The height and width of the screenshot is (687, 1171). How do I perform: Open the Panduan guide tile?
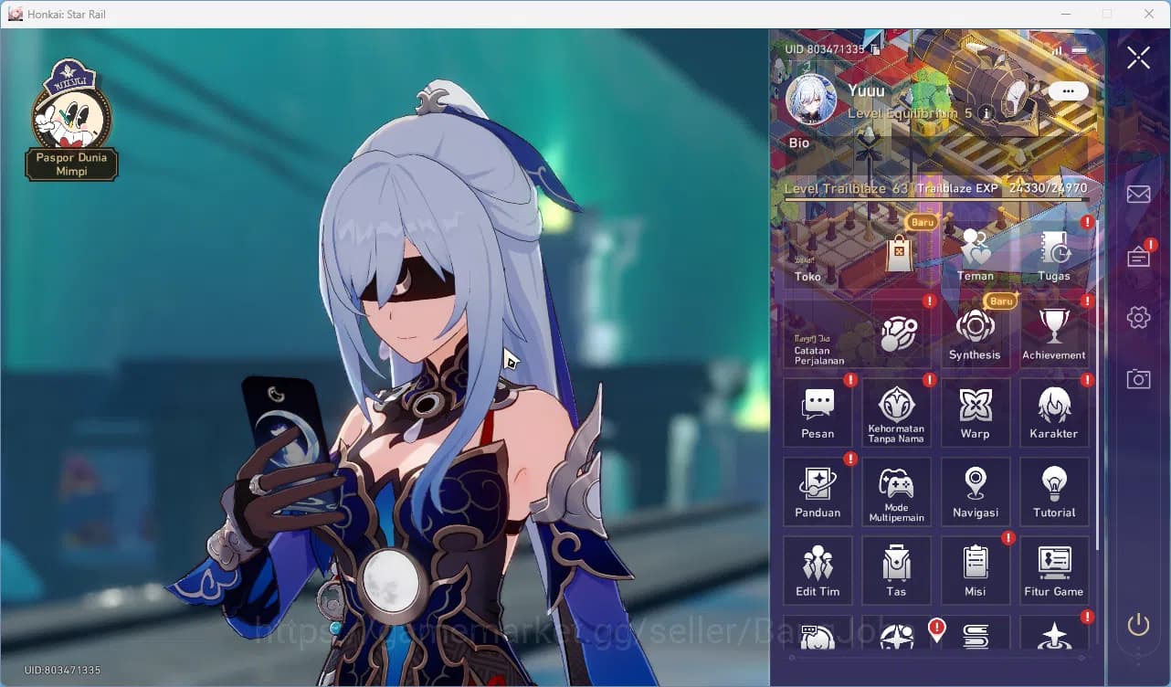[x=818, y=491]
